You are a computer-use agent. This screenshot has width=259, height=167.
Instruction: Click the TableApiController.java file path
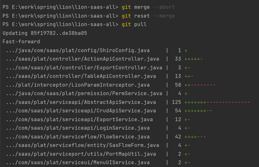(x=81, y=76)
